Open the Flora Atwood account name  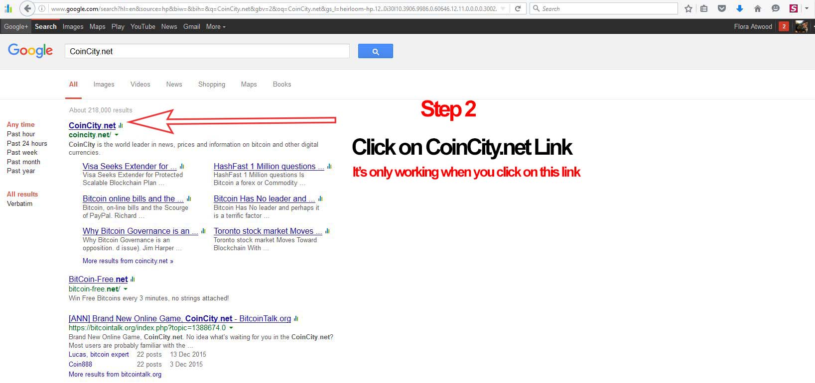pyautogui.click(x=753, y=26)
